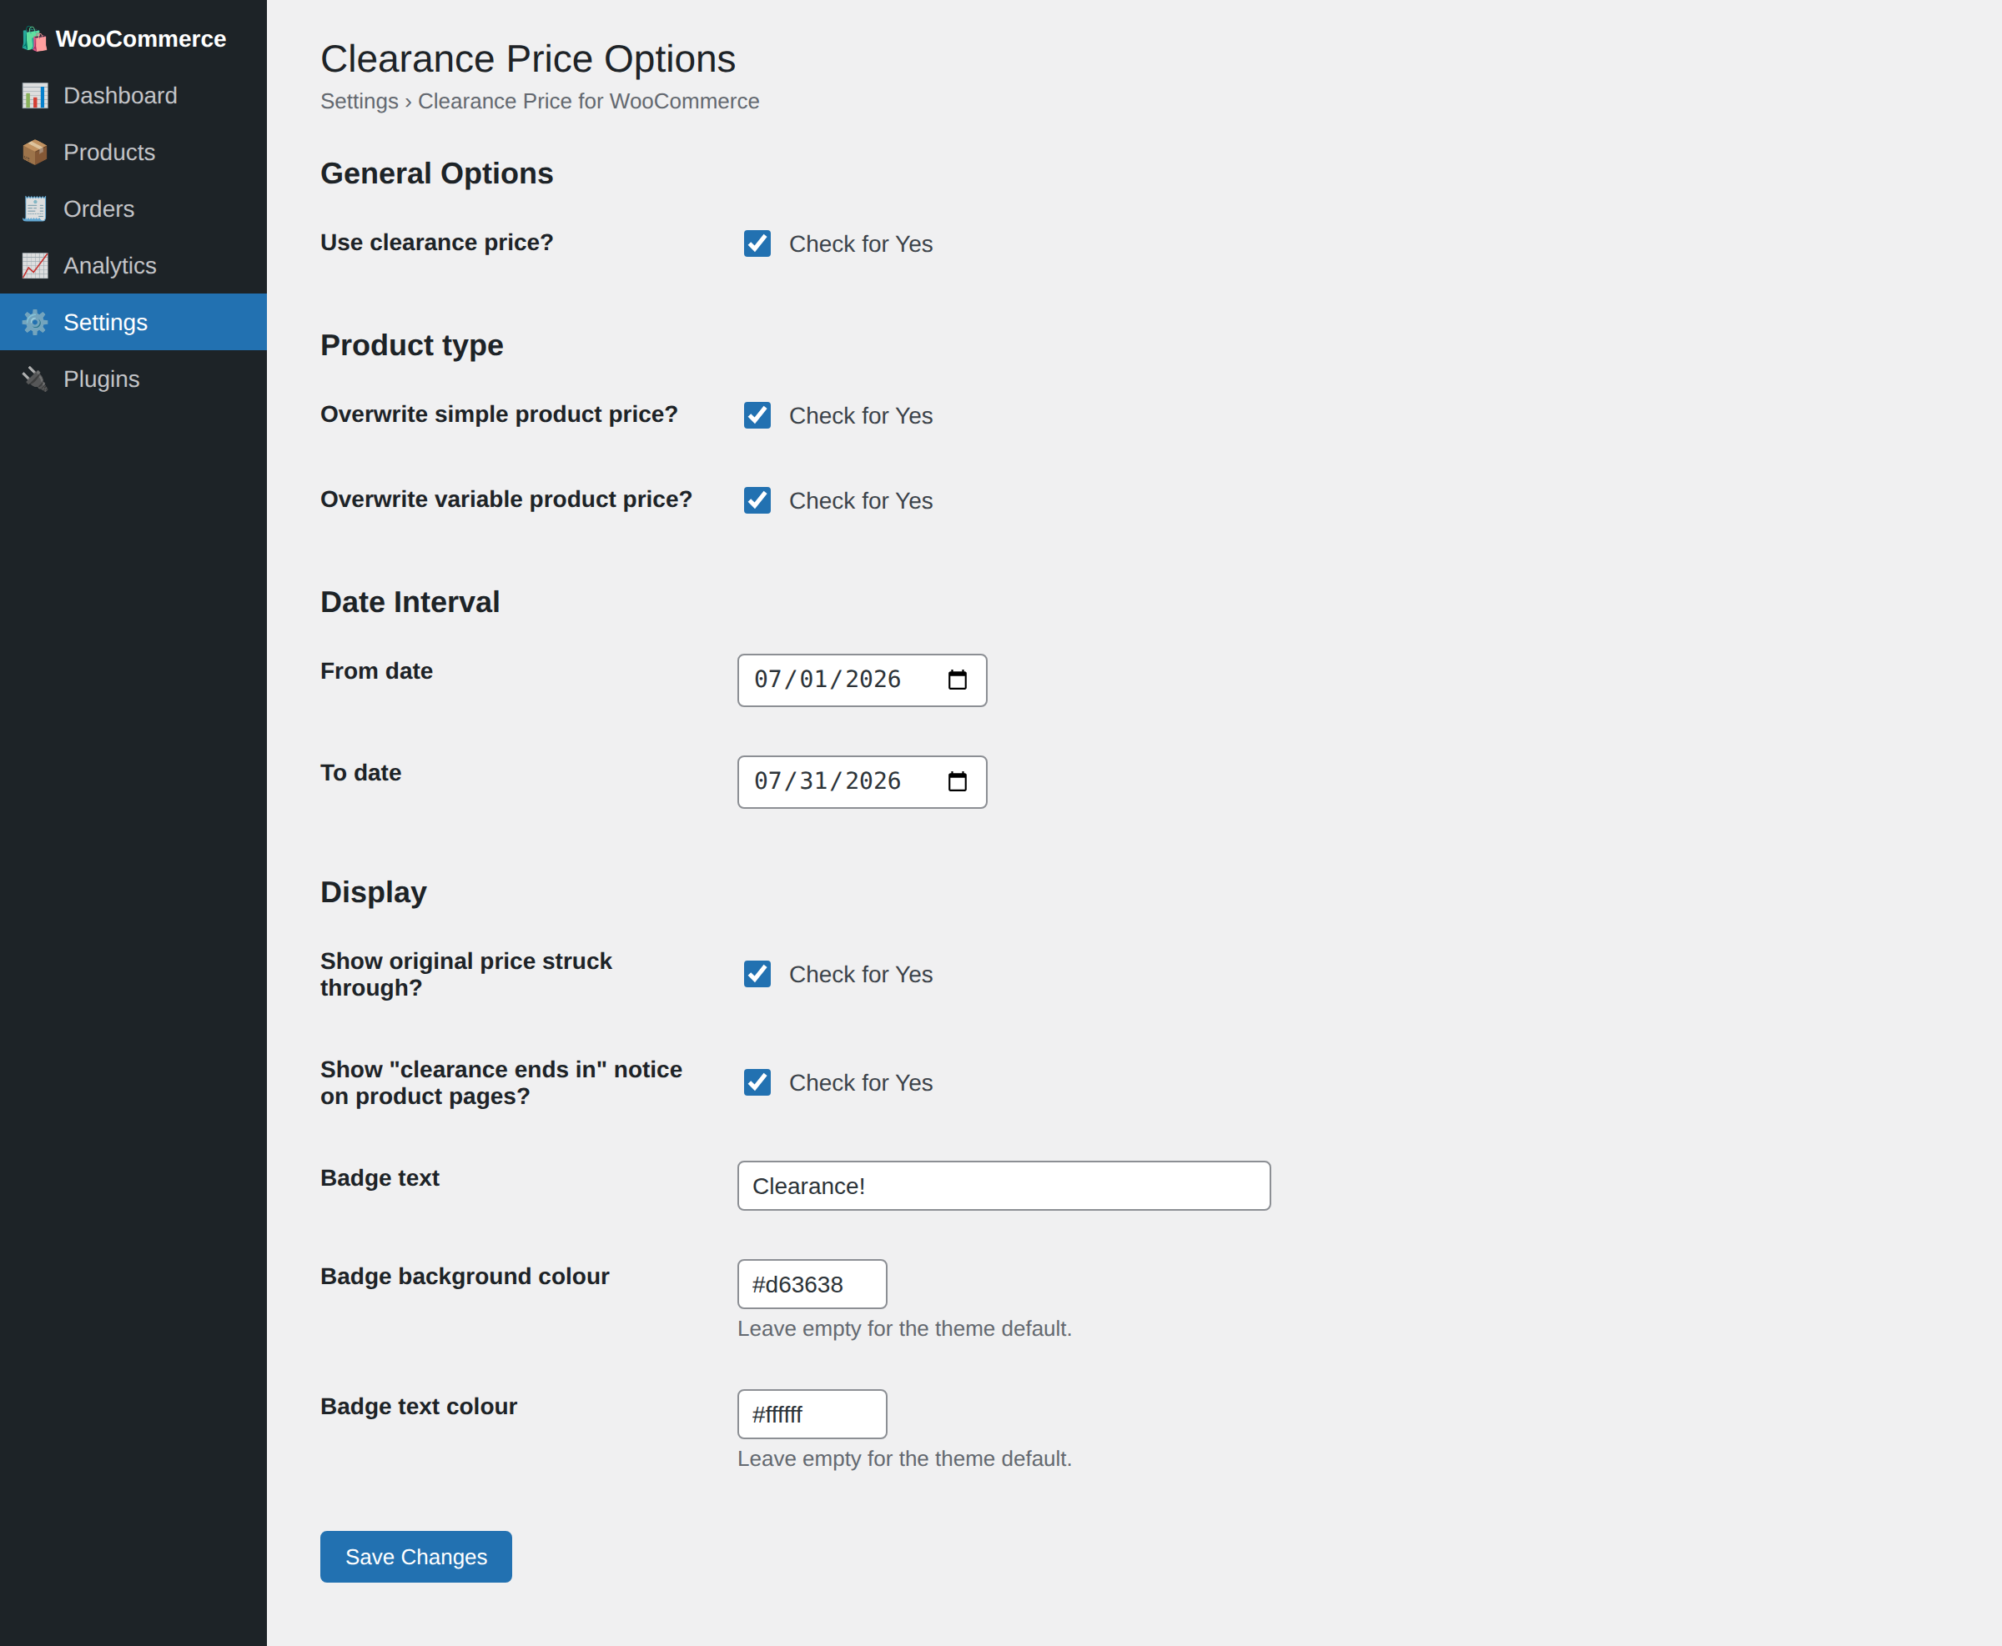The image size is (2002, 1646).
Task: Click the Badge text input field
Action: (x=1004, y=1187)
